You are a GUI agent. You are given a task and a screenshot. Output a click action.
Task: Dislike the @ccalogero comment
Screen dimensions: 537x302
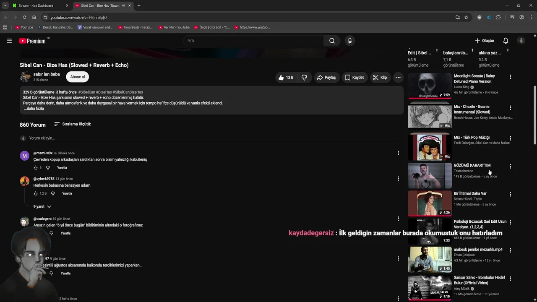pyautogui.click(x=51, y=233)
